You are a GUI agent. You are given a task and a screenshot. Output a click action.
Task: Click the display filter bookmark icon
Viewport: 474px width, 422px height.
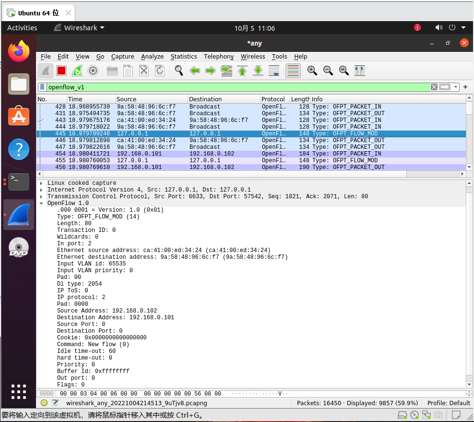pos(42,87)
